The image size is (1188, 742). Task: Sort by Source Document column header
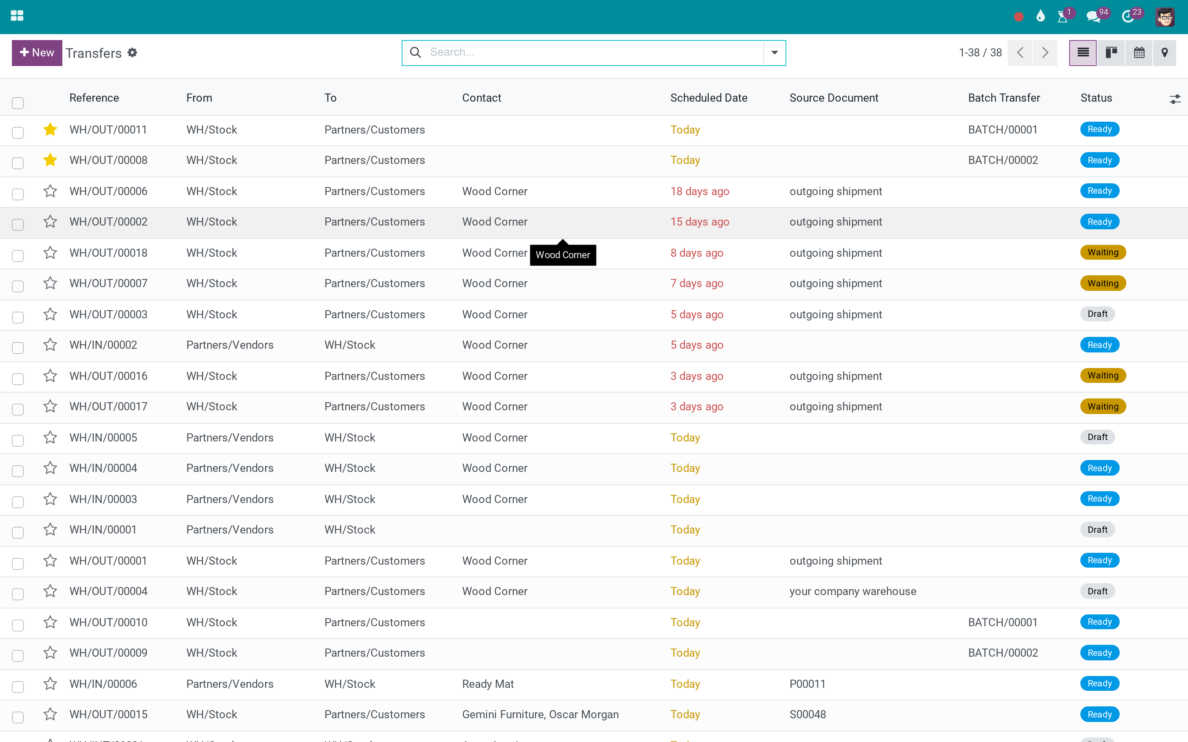pyautogui.click(x=833, y=98)
